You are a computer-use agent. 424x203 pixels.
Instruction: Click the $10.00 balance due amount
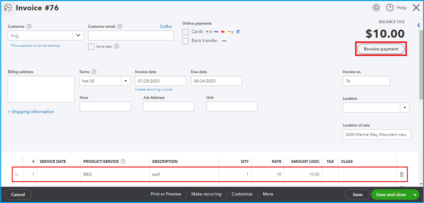(385, 34)
